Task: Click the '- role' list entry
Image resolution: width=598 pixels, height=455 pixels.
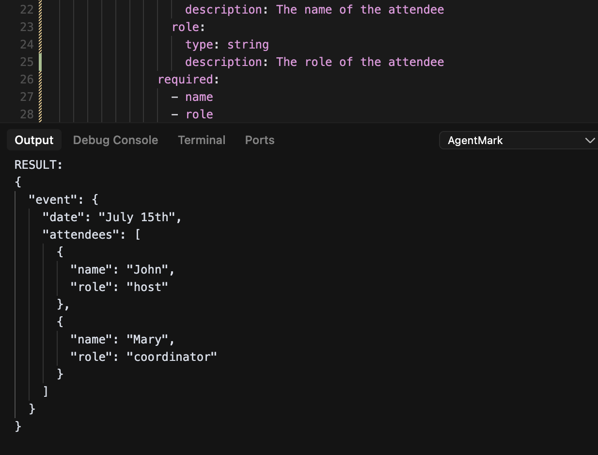Action: coord(192,114)
